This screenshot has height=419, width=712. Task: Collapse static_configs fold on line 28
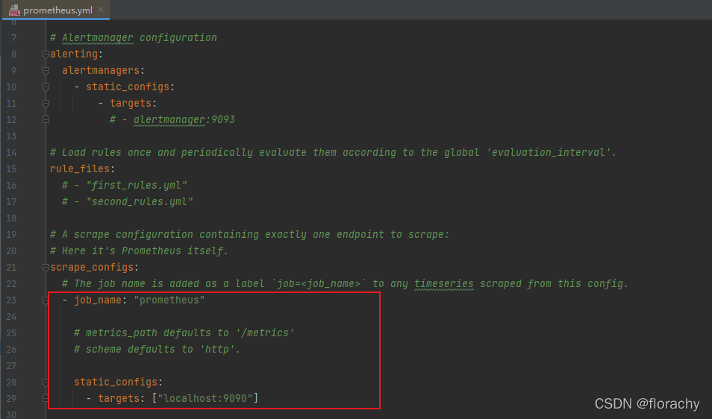click(x=46, y=382)
